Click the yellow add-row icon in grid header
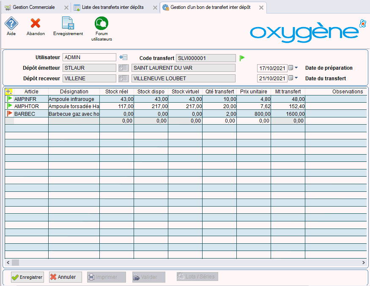The image size is (370, 286). [9, 91]
